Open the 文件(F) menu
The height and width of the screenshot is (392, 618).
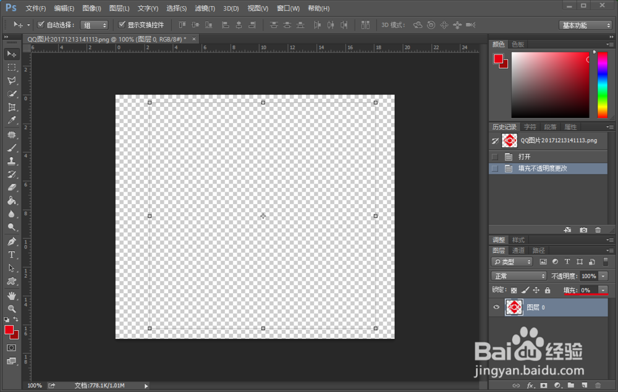pyautogui.click(x=35, y=8)
